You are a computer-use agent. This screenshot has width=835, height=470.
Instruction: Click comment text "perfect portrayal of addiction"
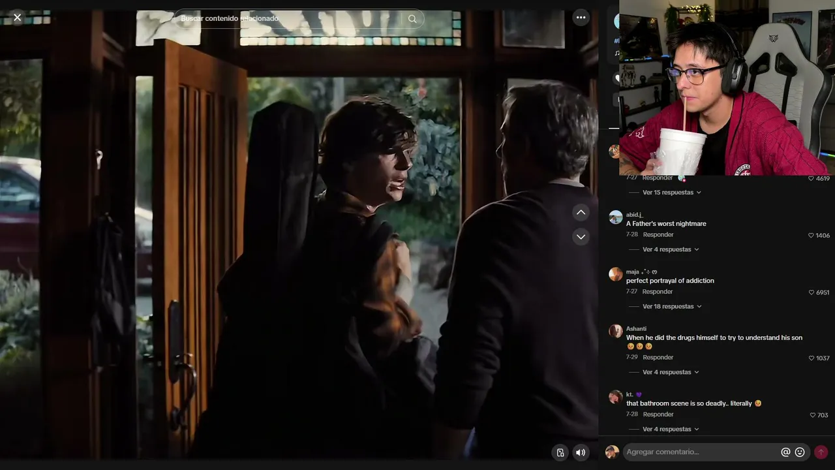(x=670, y=281)
